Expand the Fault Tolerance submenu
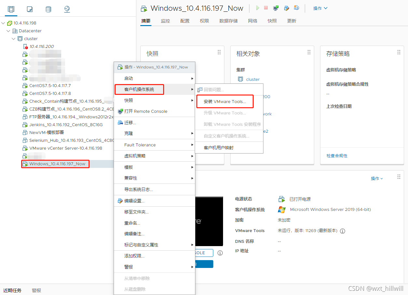Screen dimensions: 408x295 154,145
